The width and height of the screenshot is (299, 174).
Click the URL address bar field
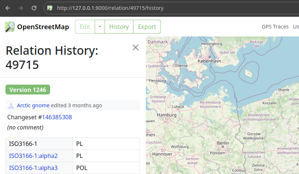[164, 8]
